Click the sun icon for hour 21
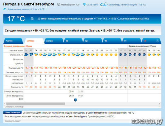This screenshot has width=165, height=126. (x=116, y=54)
